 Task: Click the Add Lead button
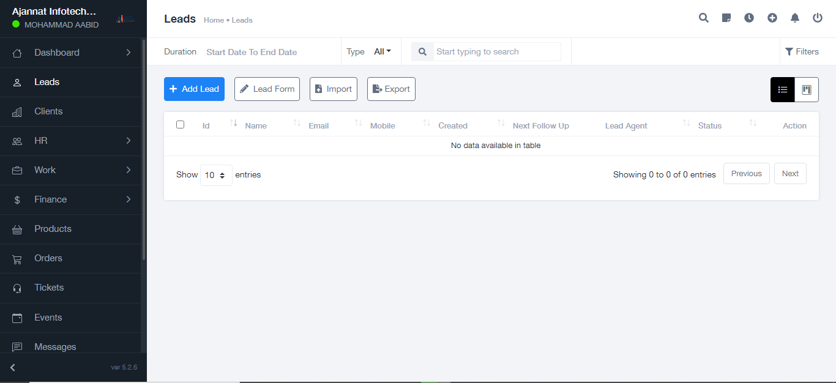pos(194,89)
